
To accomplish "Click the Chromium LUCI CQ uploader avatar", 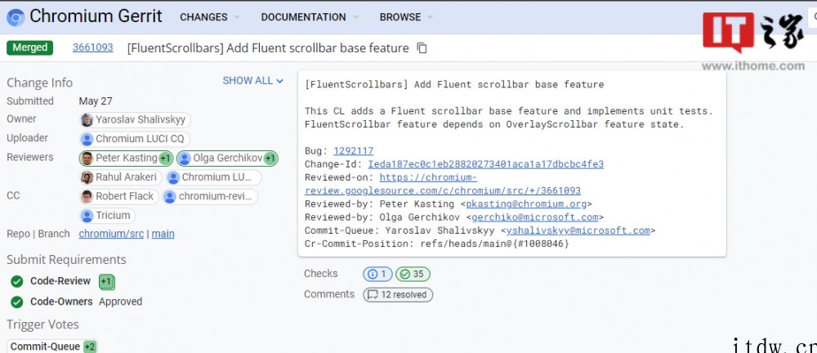I will point(87,139).
